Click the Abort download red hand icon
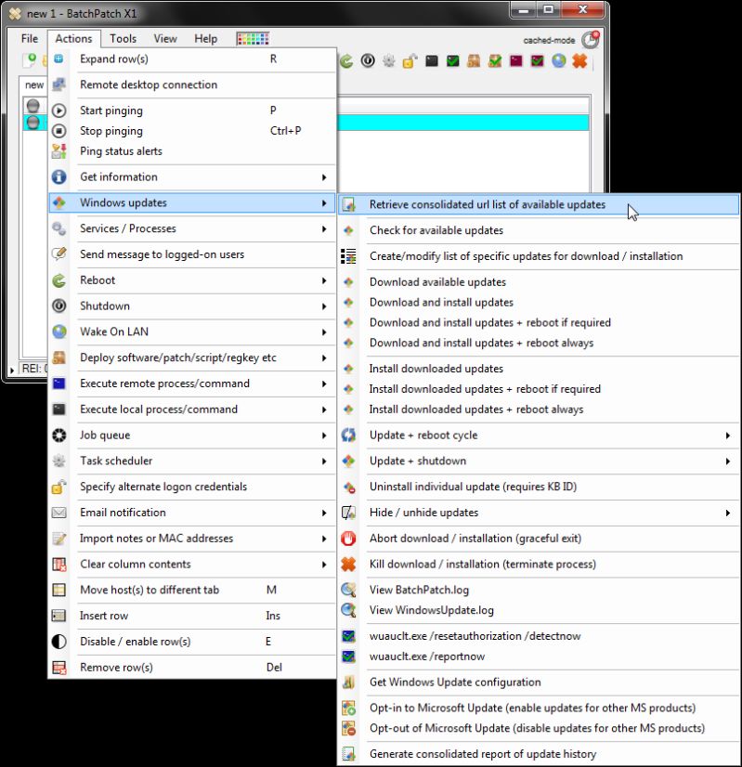The image size is (742, 767). [348, 539]
